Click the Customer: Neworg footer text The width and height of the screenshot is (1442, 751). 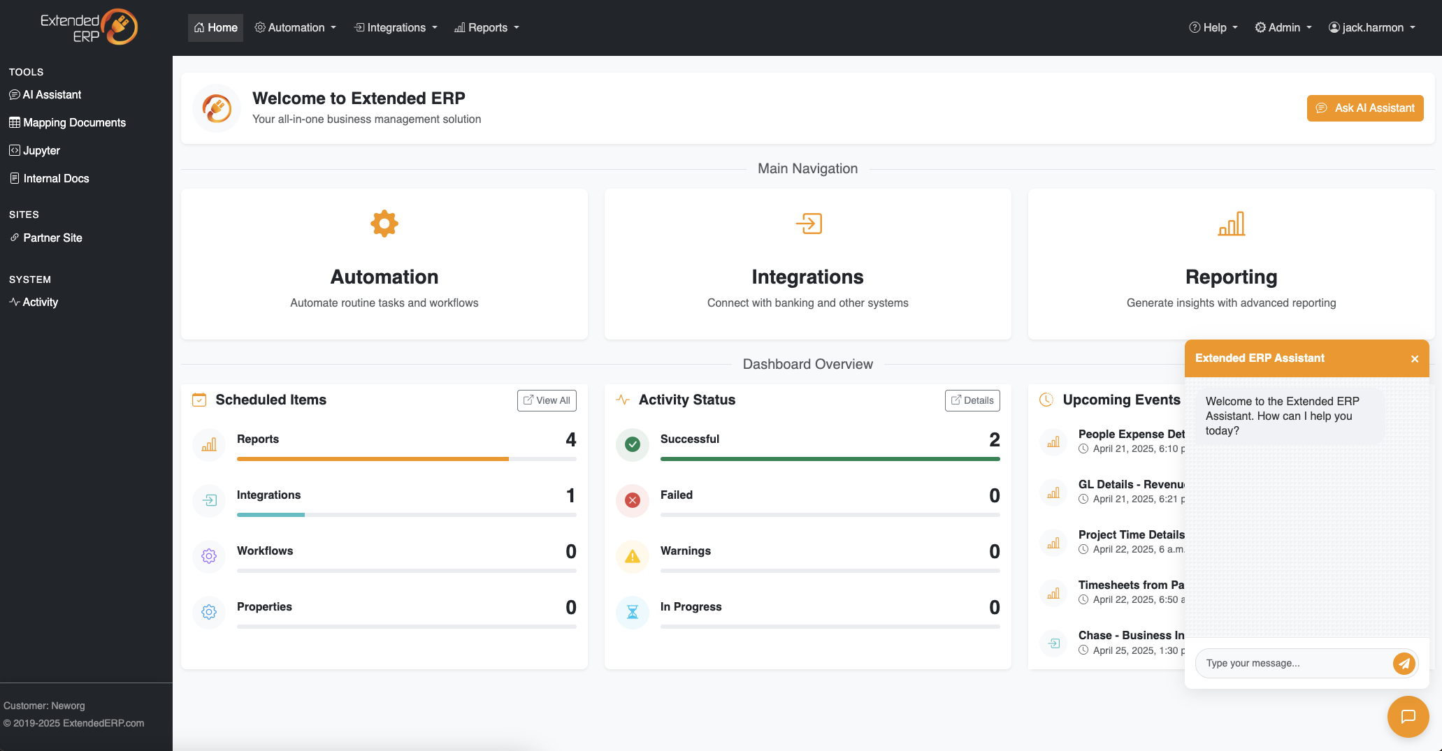(x=44, y=706)
